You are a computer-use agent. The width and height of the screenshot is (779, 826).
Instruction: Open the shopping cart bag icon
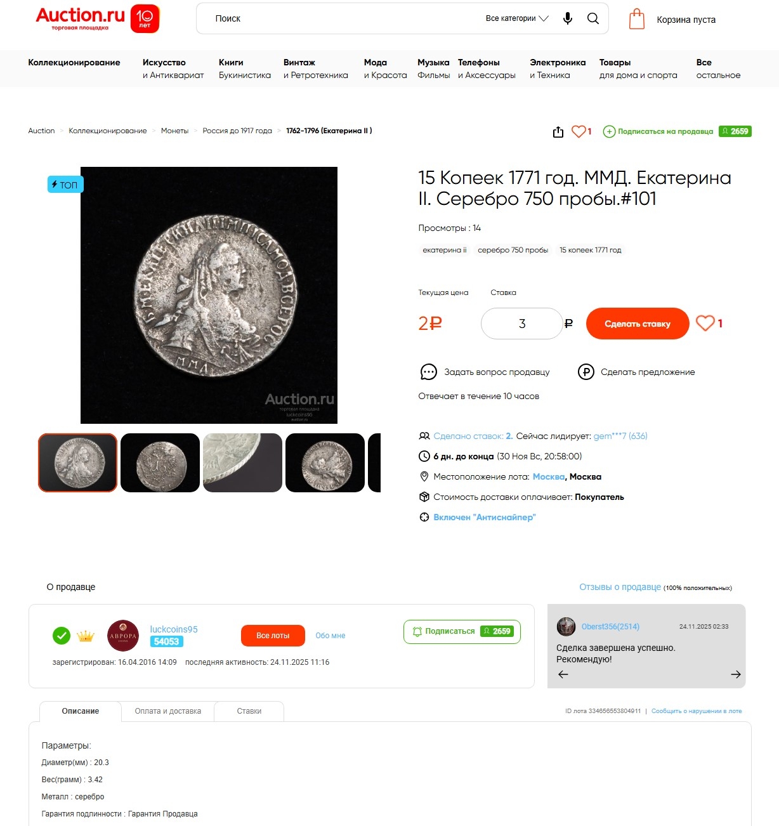tap(637, 19)
